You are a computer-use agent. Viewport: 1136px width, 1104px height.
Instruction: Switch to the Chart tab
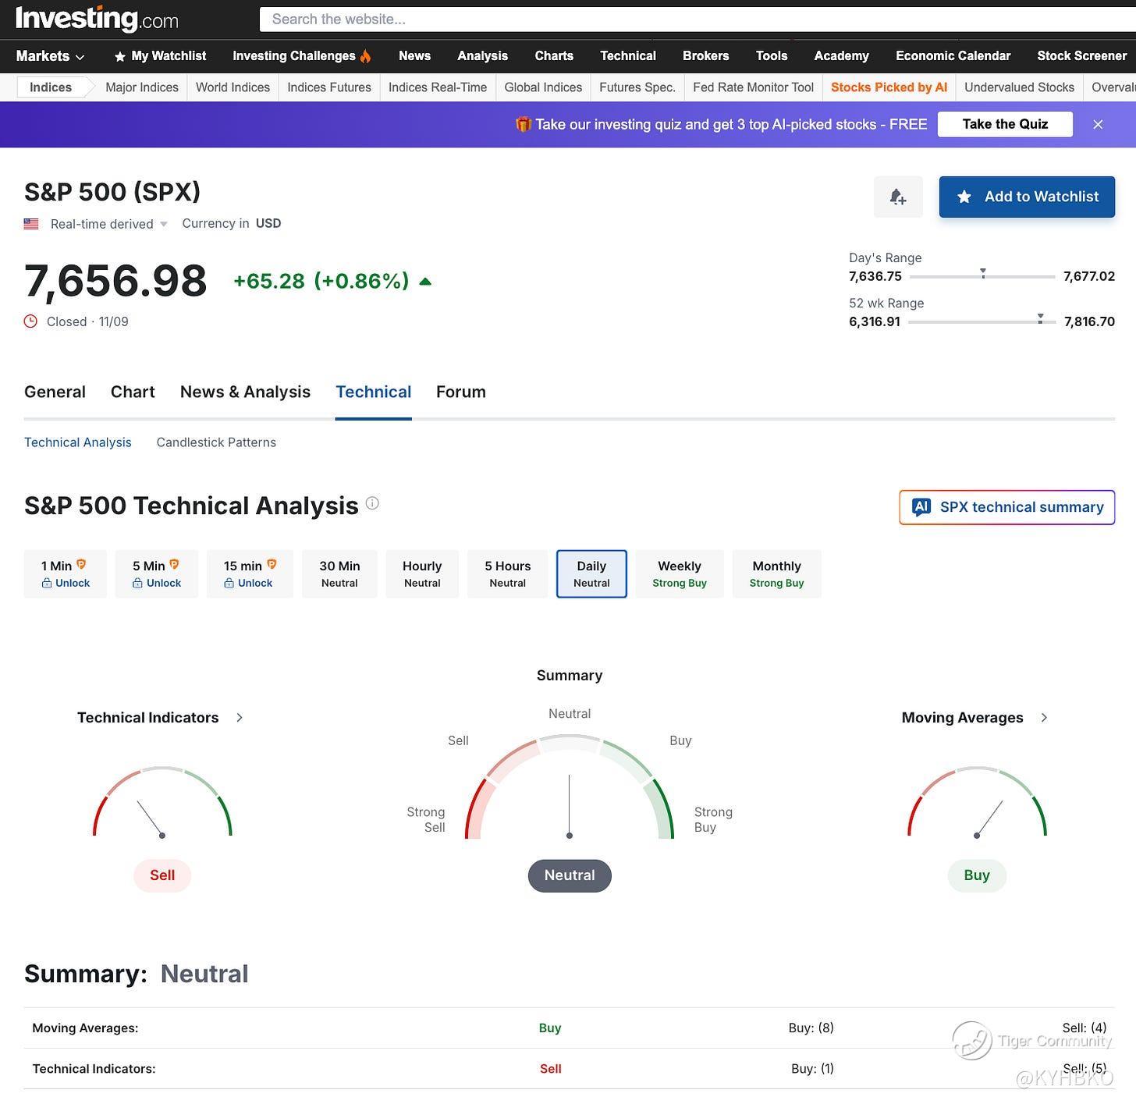[x=133, y=392]
